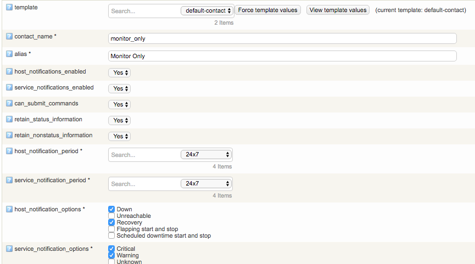Image resolution: width=475 pixels, height=264 pixels.
Task: Enable Flapping start and stop checkbox
Action: coord(111,229)
